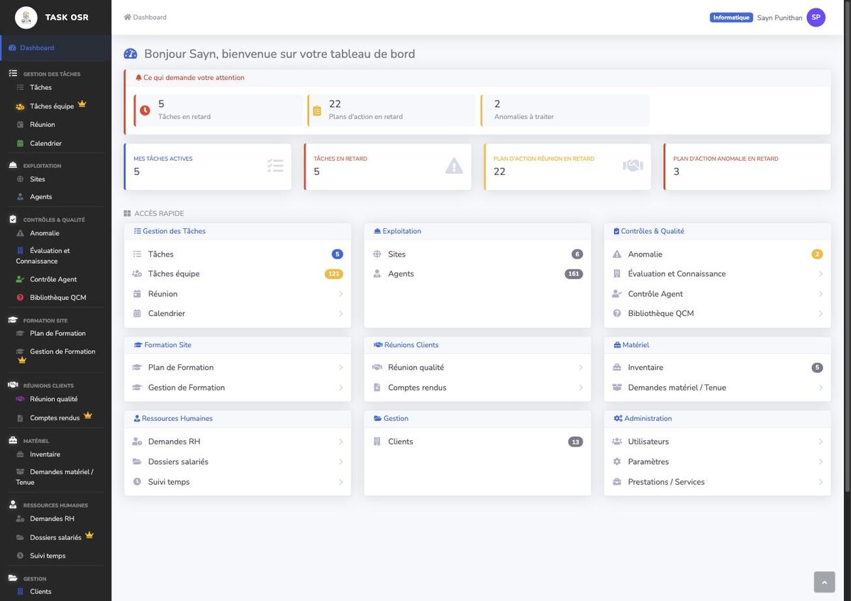This screenshot has height=601, width=851.
Task: Click the Task OSR logo icon
Action: tap(26, 17)
